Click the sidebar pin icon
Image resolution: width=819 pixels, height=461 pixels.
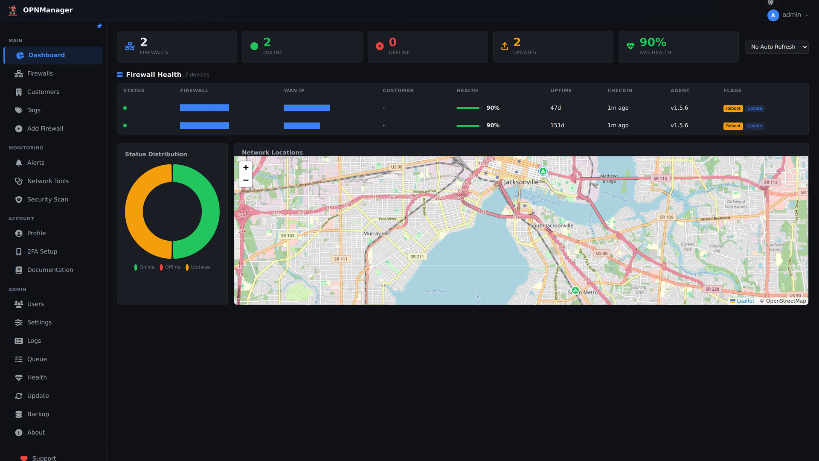(99, 26)
